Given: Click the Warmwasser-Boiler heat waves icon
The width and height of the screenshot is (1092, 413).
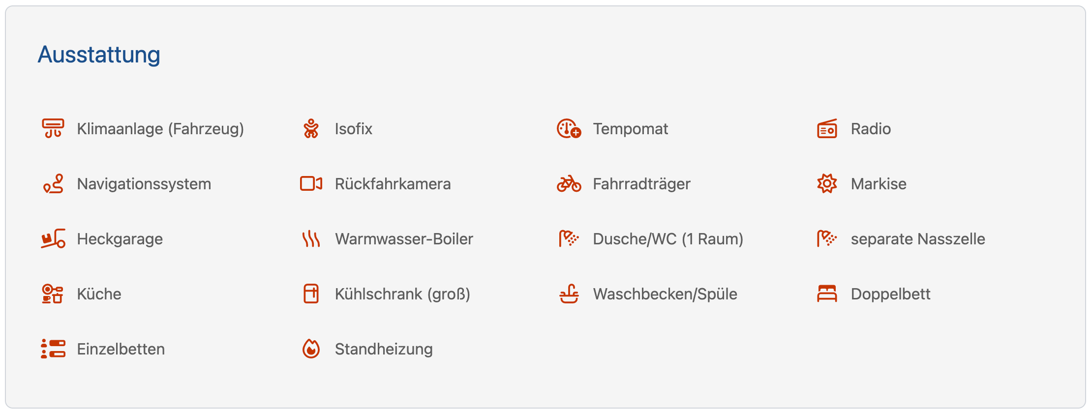Looking at the screenshot, I should point(311,239).
